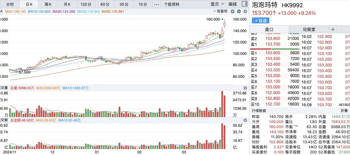Click the plus icon beside 论股堂 tab
Image resolution: width=350 pixels, height=155 pixels.
pyautogui.click(x=333, y=29)
